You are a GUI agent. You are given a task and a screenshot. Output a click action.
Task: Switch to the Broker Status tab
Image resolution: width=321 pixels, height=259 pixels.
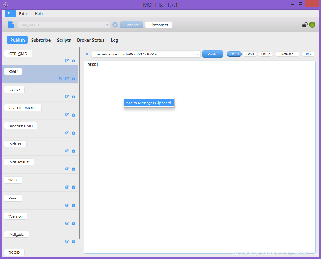click(91, 40)
